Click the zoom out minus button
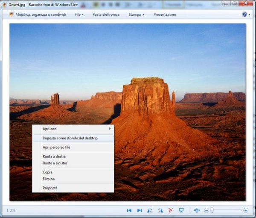Image resolution: width=256 pixels, height=218 pixels. coord(207,210)
